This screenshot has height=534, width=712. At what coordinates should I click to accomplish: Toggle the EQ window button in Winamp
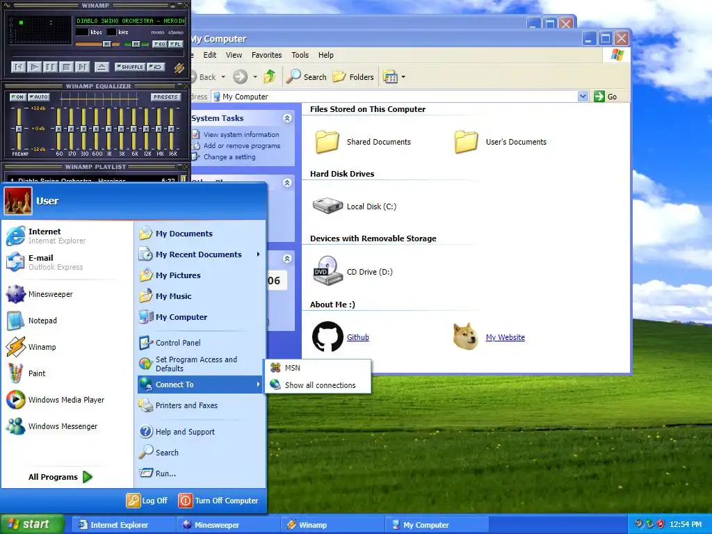click(159, 44)
